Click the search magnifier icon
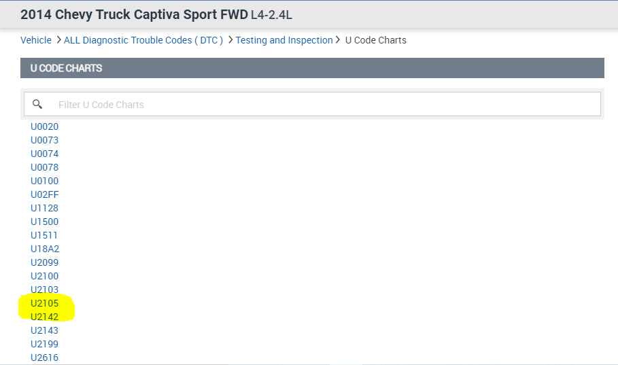618x365 pixels. (37, 104)
